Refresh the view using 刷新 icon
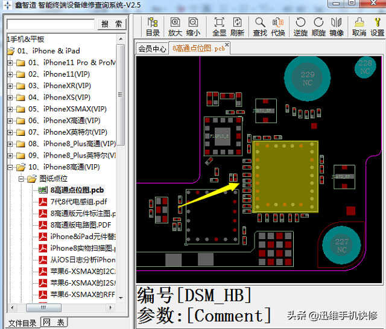This screenshot has width=386, height=329. 238,27
